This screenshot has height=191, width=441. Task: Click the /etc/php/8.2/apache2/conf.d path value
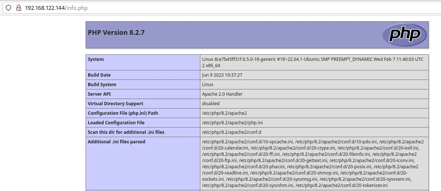(232, 132)
